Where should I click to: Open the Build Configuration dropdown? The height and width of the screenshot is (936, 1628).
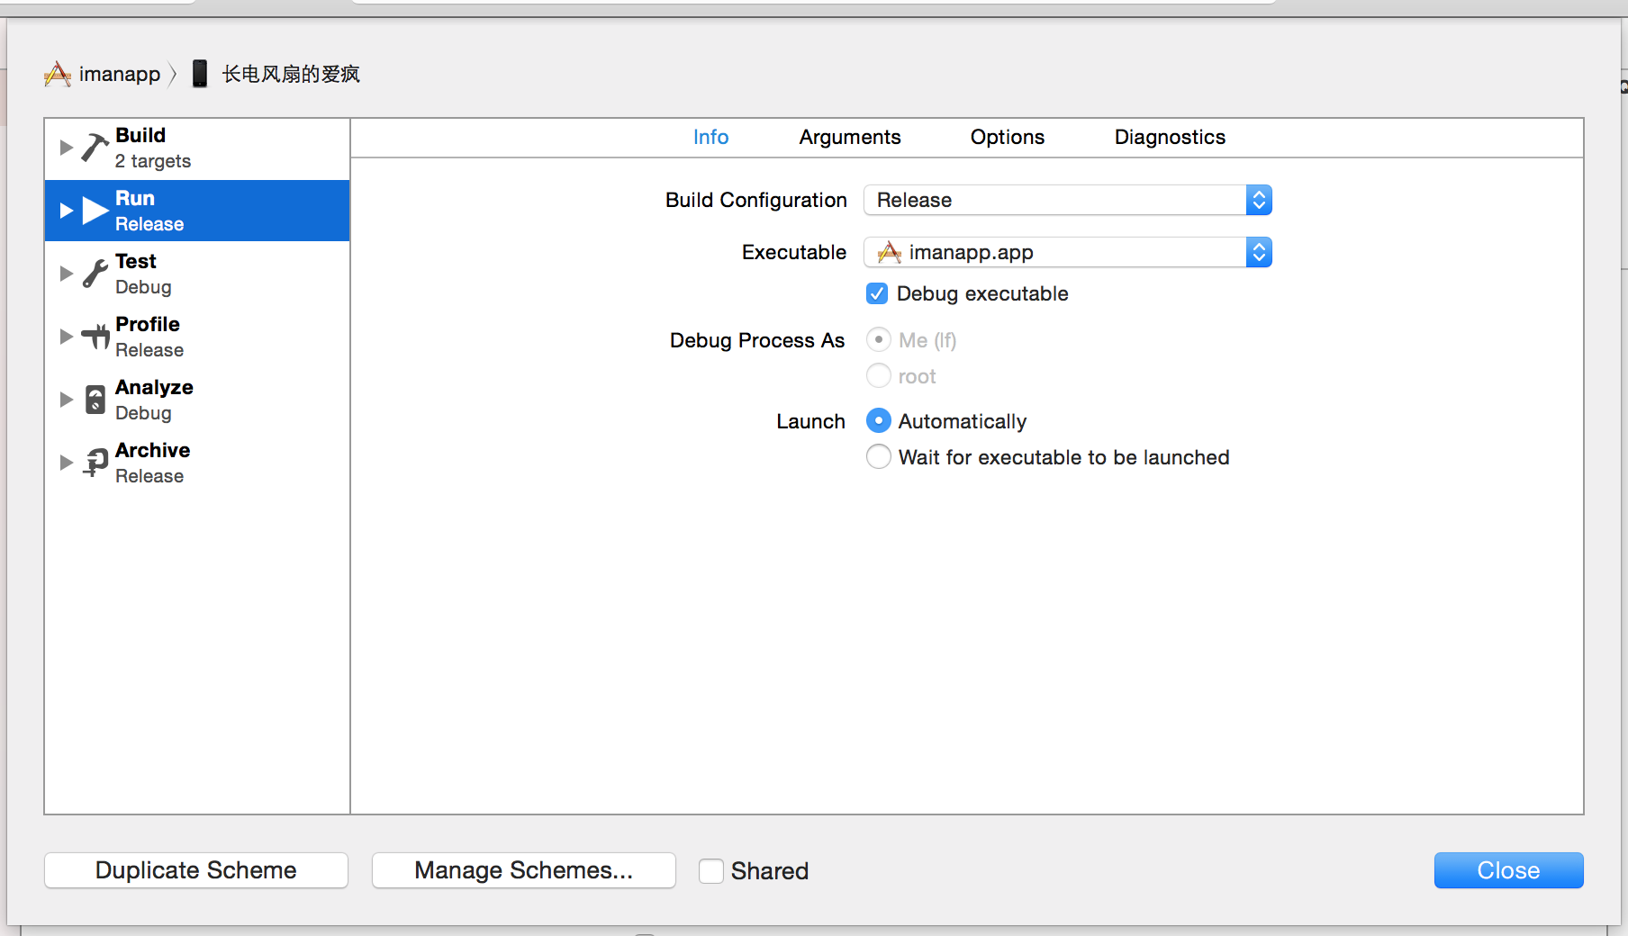pos(1067,200)
